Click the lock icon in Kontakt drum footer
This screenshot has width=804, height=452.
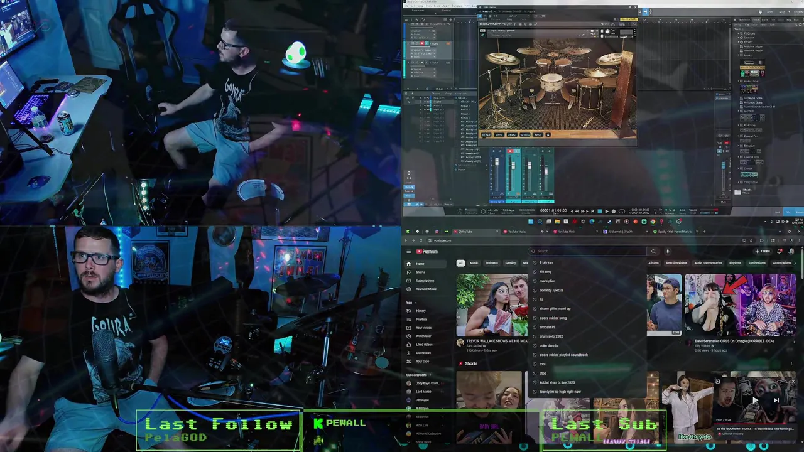tap(548, 134)
